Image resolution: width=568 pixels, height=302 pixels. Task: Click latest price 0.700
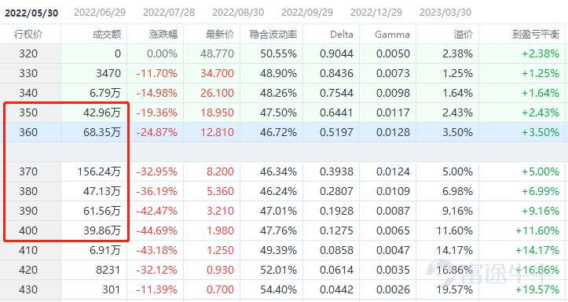click(x=220, y=289)
